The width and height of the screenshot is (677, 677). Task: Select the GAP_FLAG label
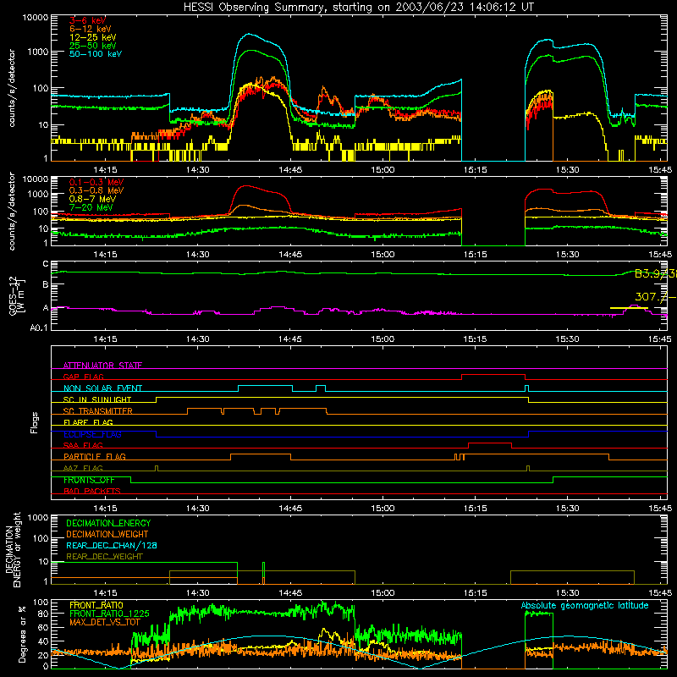coord(83,377)
